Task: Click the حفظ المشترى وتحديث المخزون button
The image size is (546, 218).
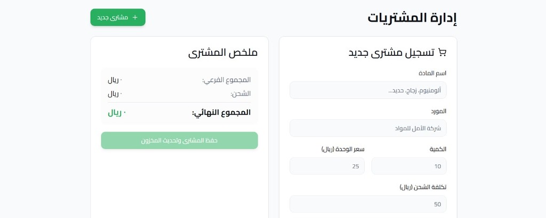Action: 179,140
